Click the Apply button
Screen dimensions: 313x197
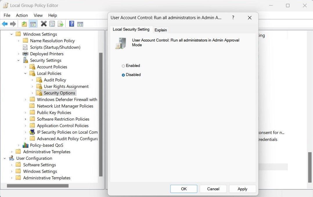pos(242,189)
